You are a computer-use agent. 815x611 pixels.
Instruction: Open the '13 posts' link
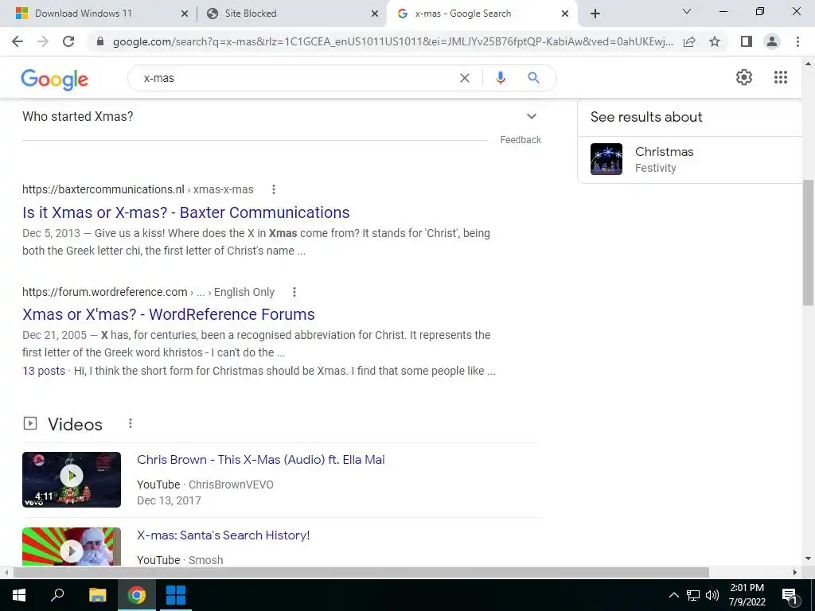[x=44, y=371]
